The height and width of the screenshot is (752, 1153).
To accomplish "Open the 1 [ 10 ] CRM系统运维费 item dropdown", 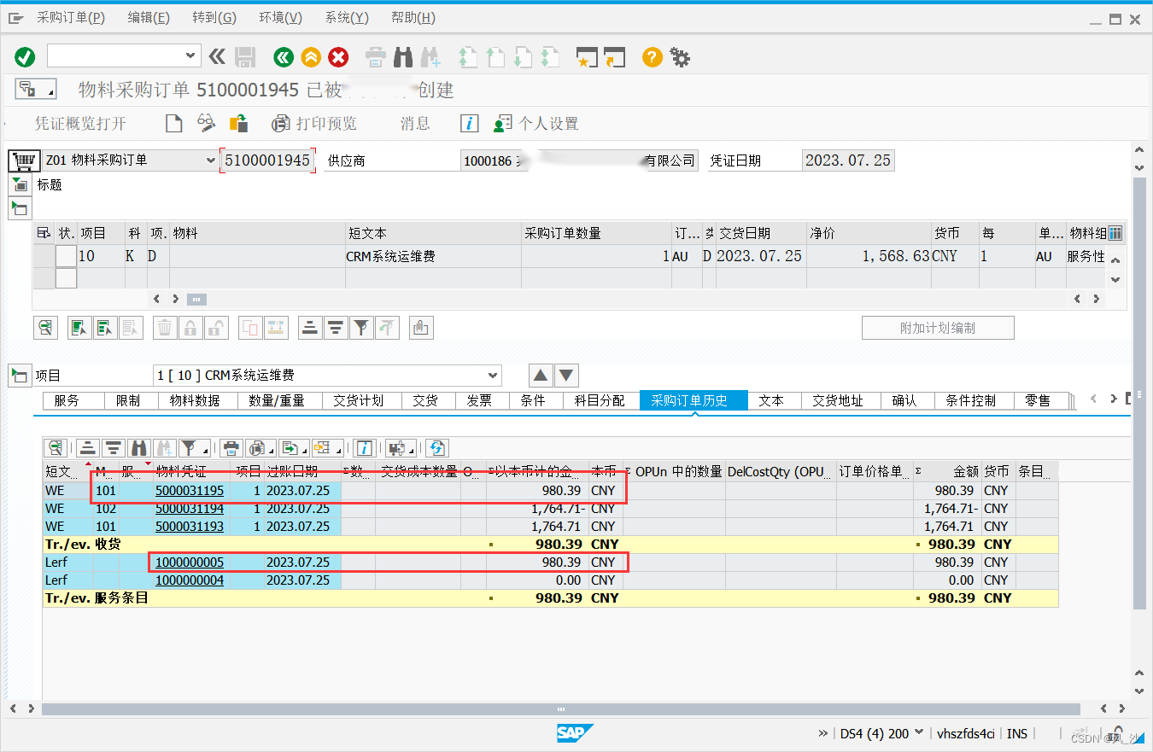I will (493, 376).
